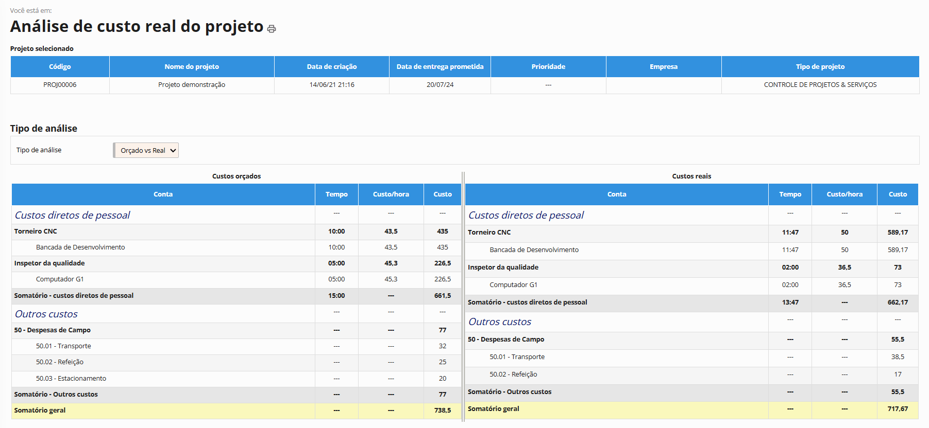
Task: Select the 50.03 - Estacionamento row
Action: (71, 379)
